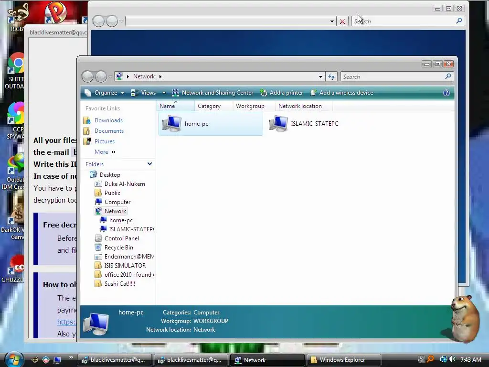The image size is (489, 367).
Task: Click the red X stop button in back window
Action: click(x=342, y=22)
